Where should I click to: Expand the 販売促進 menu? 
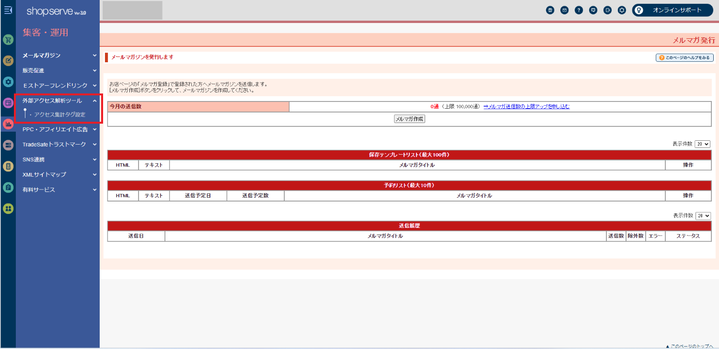coord(59,70)
